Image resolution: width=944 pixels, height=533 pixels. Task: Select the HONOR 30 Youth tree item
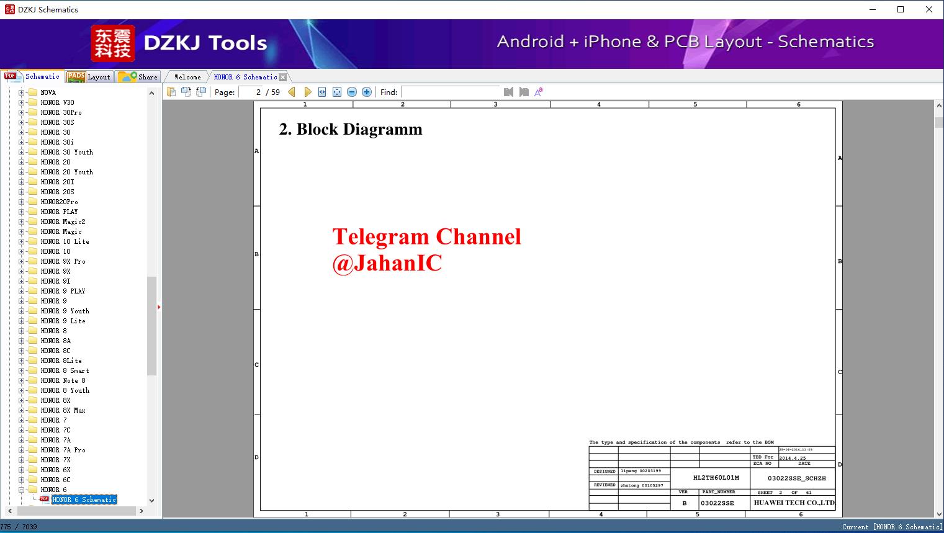pyautogui.click(x=66, y=152)
